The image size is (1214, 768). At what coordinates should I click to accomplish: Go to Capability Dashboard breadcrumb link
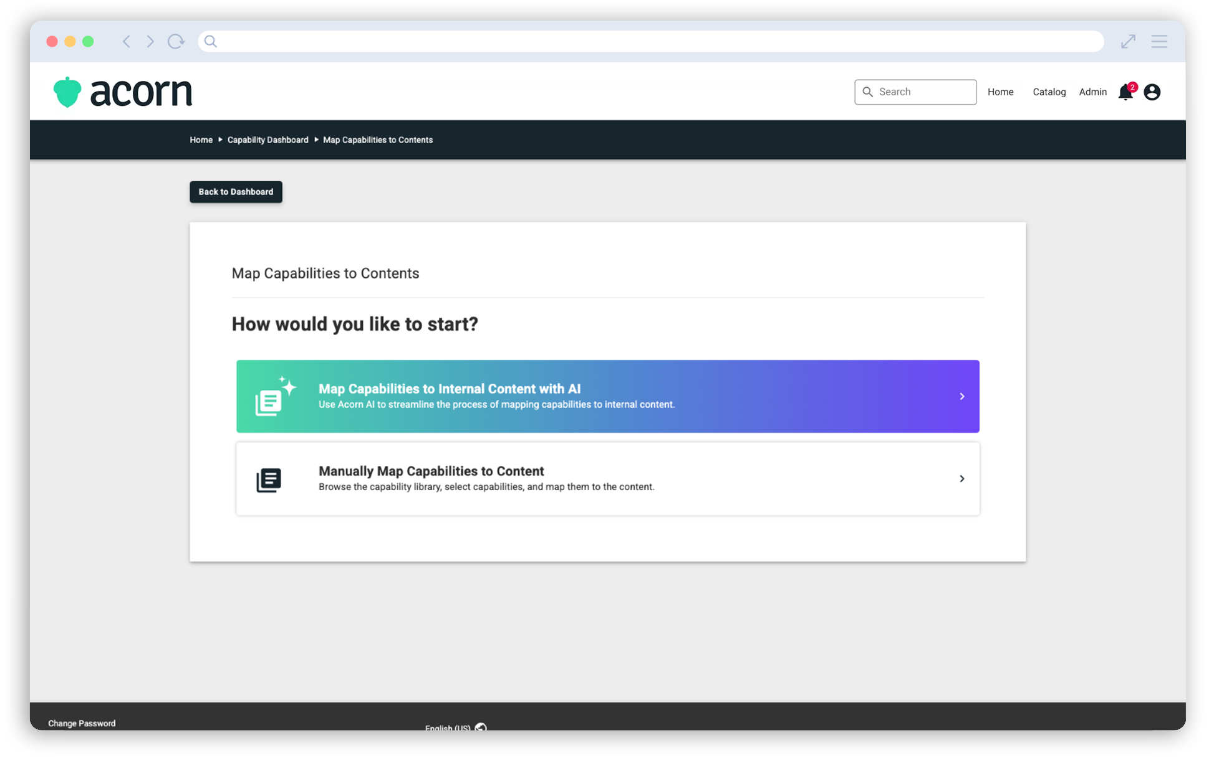(267, 140)
